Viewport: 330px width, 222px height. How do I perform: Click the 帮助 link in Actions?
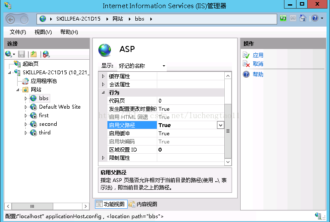[258, 74]
